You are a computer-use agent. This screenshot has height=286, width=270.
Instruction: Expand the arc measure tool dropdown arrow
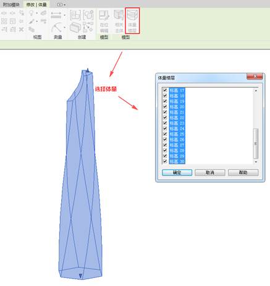coord(65,27)
